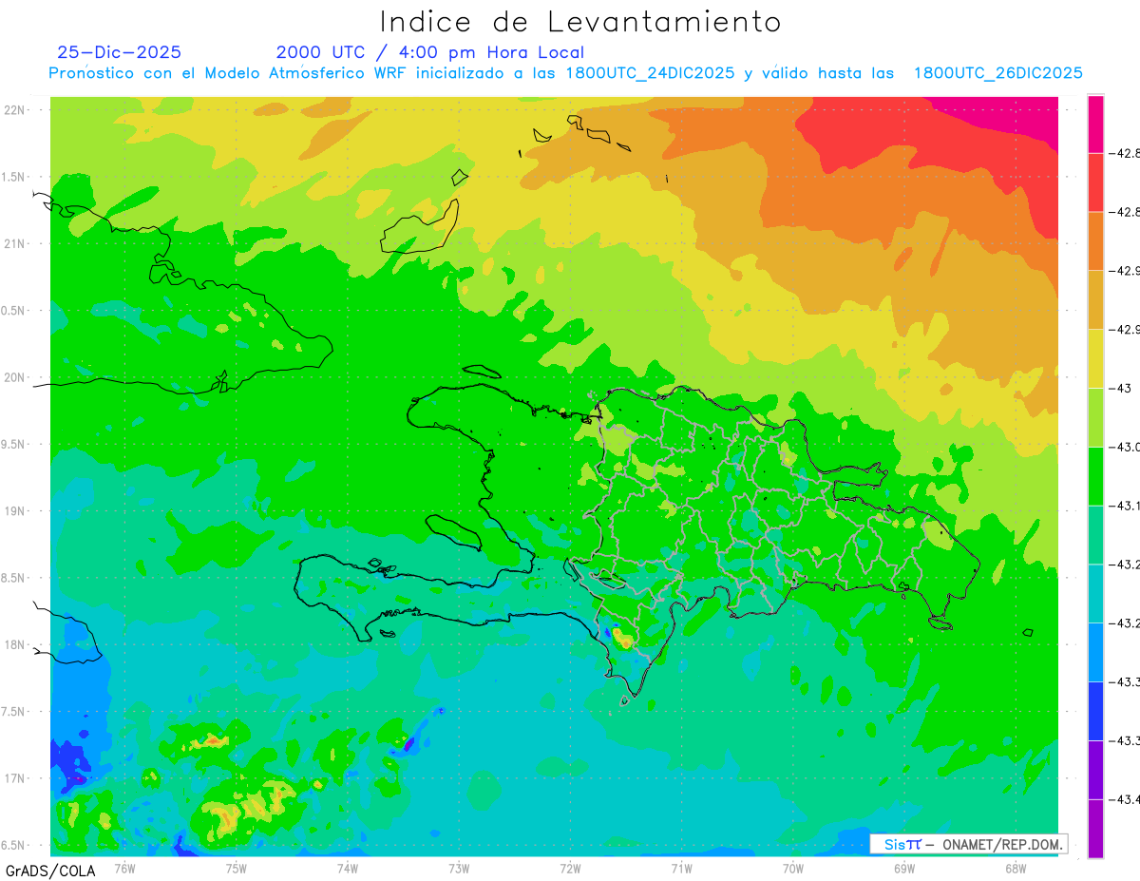Click the '69W' longitude label
The image size is (1140, 881).
click(903, 868)
